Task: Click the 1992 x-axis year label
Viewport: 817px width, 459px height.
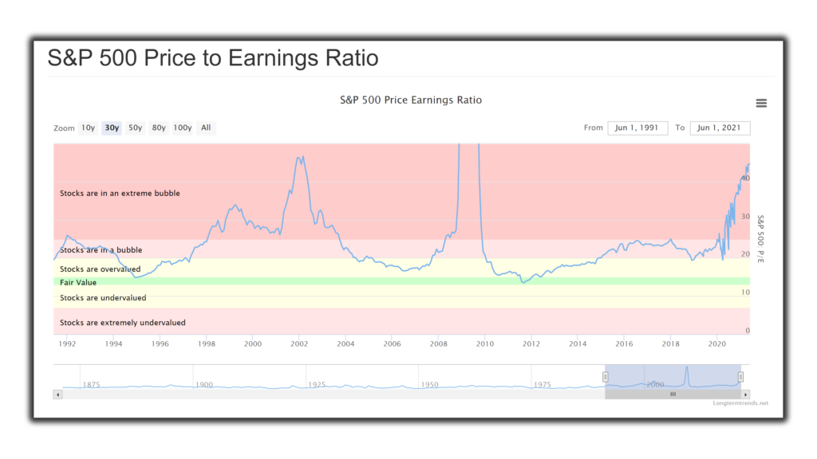Action: [x=67, y=344]
